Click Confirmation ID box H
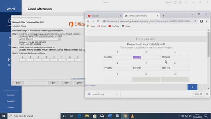The width and height of the screenshot is (211, 119). (78, 60)
